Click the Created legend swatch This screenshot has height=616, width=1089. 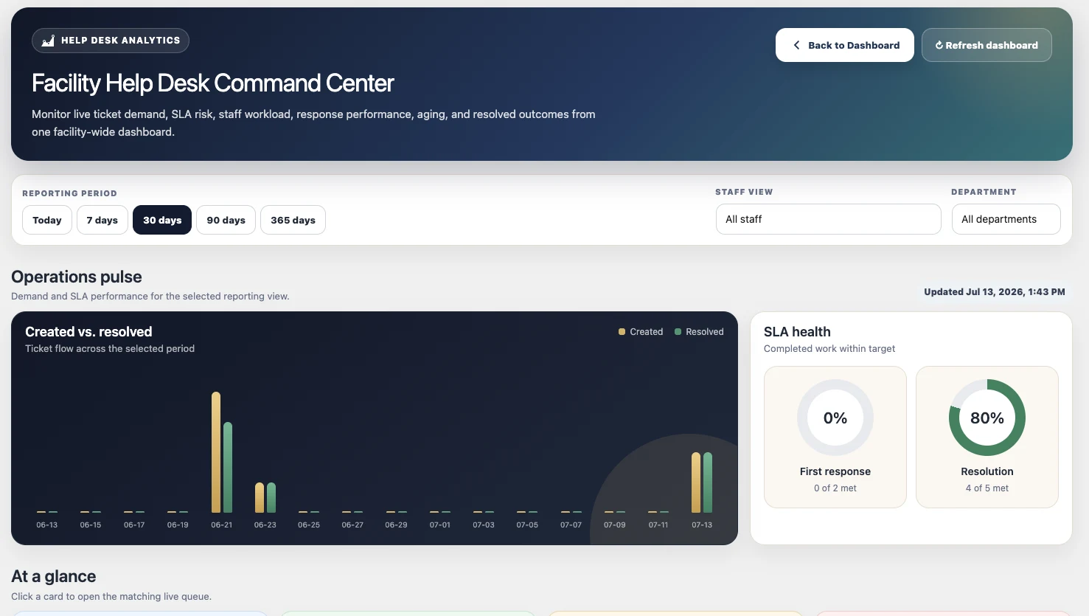(622, 332)
